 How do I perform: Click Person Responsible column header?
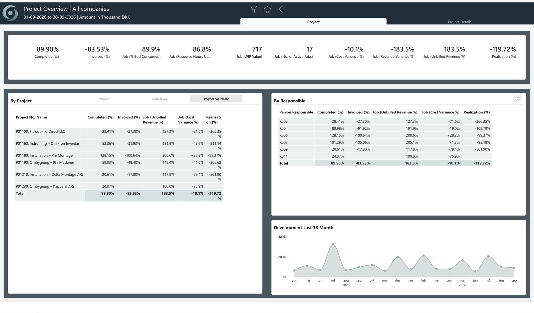click(296, 112)
